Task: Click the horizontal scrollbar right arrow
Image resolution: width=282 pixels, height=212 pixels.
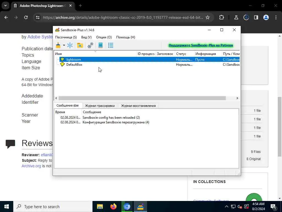Action: 237,98
